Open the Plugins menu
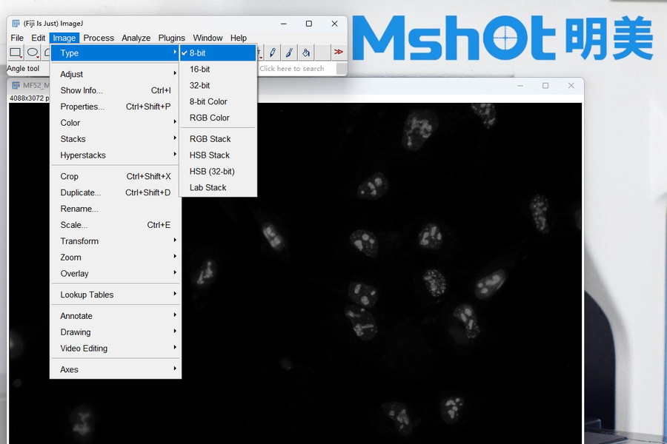 (172, 38)
